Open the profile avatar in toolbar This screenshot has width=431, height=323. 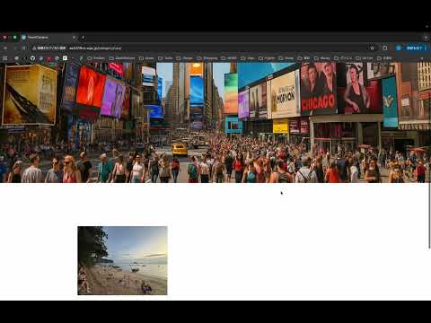[399, 48]
